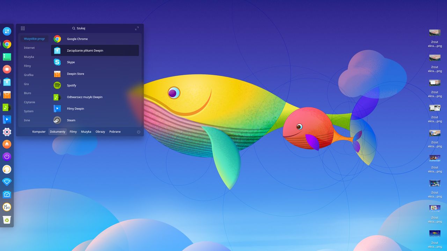Click the white-yellow circular dock icon
This screenshot has width=447, height=251.
[7, 169]
